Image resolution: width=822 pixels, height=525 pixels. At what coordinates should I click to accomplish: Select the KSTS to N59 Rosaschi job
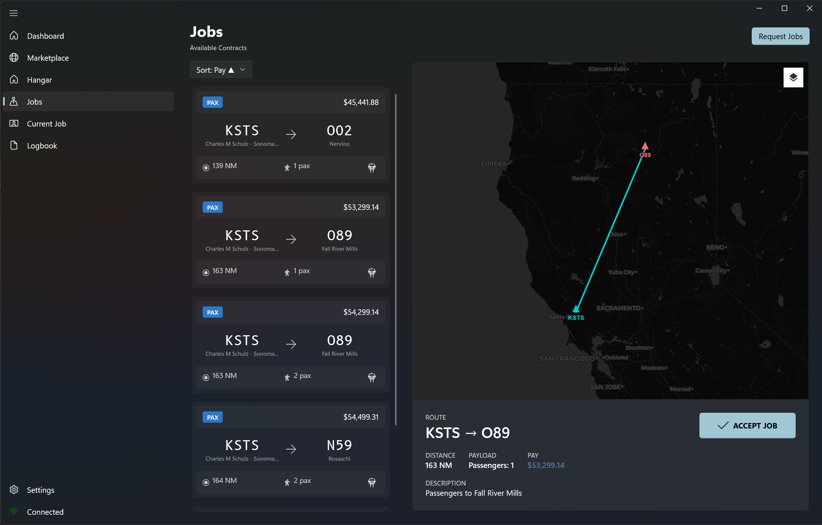coord(290,450)
